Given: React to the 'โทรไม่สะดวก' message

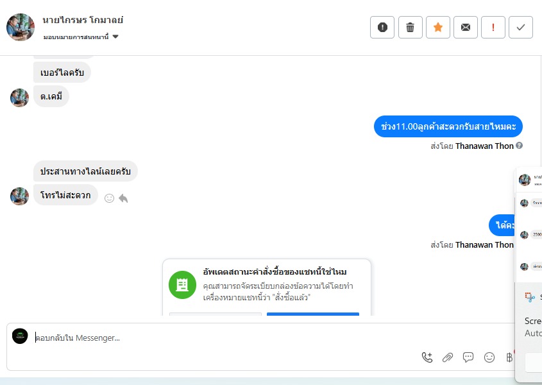Looking at the screenshot, I should [109, 198].
